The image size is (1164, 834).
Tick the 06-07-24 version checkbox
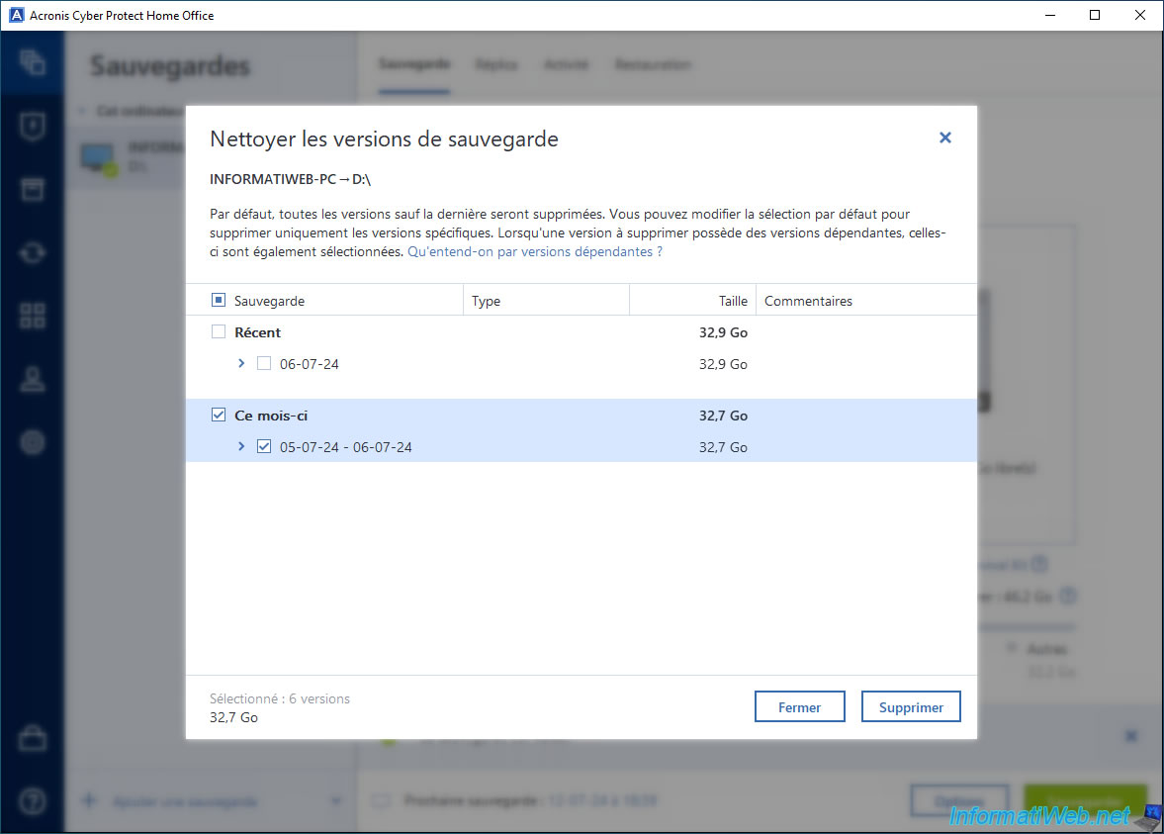coord(264,364)
